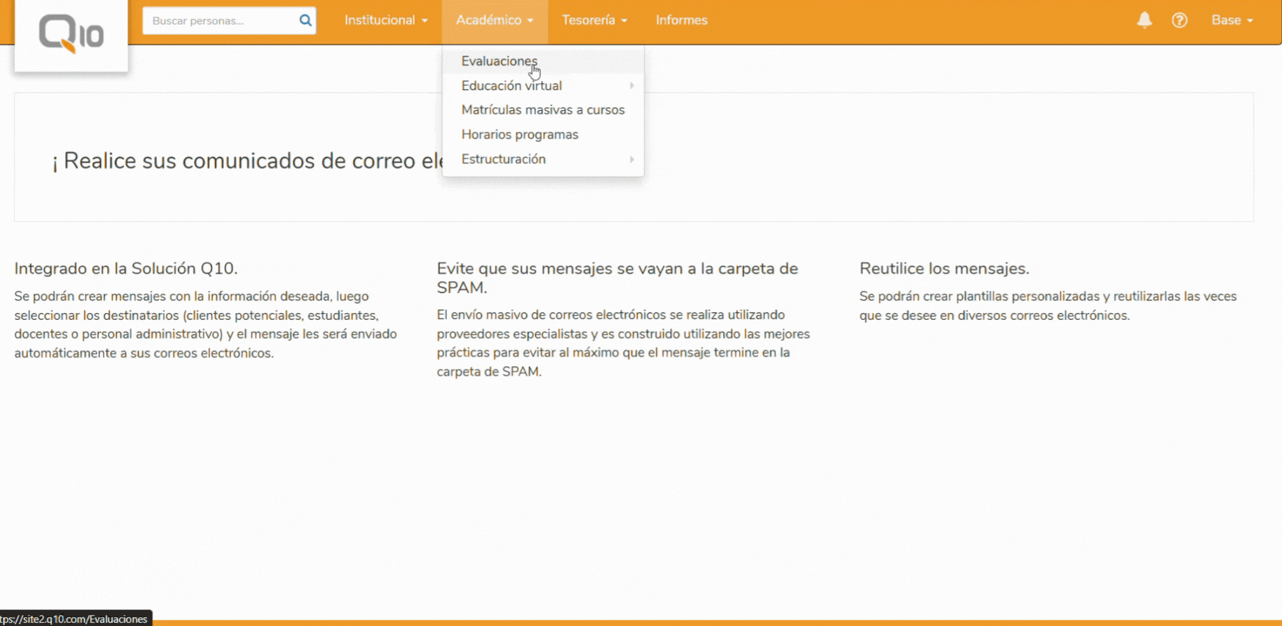The height and width of the screenshot is (626, 1282).
Task: Open the Base user dropdown
Action: pyautogui.click(x=1231, y=20)
